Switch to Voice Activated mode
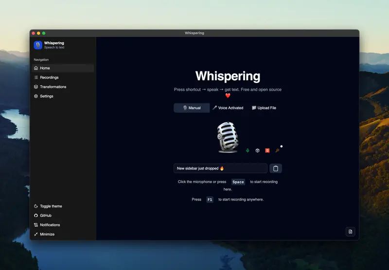Image resolution: width=389 pixels, height=270 pixels. click(x=228, y=108)
